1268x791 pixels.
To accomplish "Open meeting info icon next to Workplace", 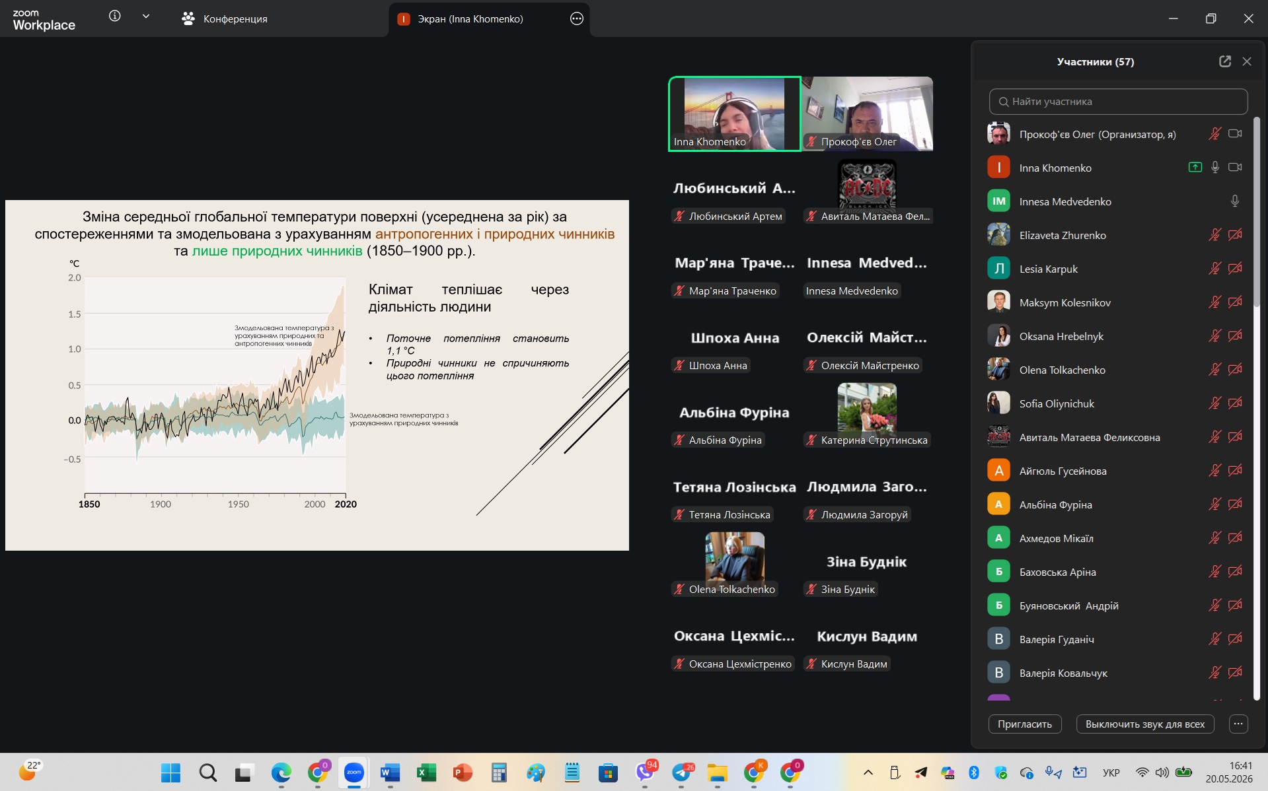I will (x=115, y=16).
